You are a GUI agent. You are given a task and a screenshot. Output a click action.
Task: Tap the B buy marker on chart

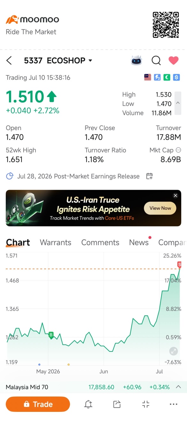[x=51, y=335]
